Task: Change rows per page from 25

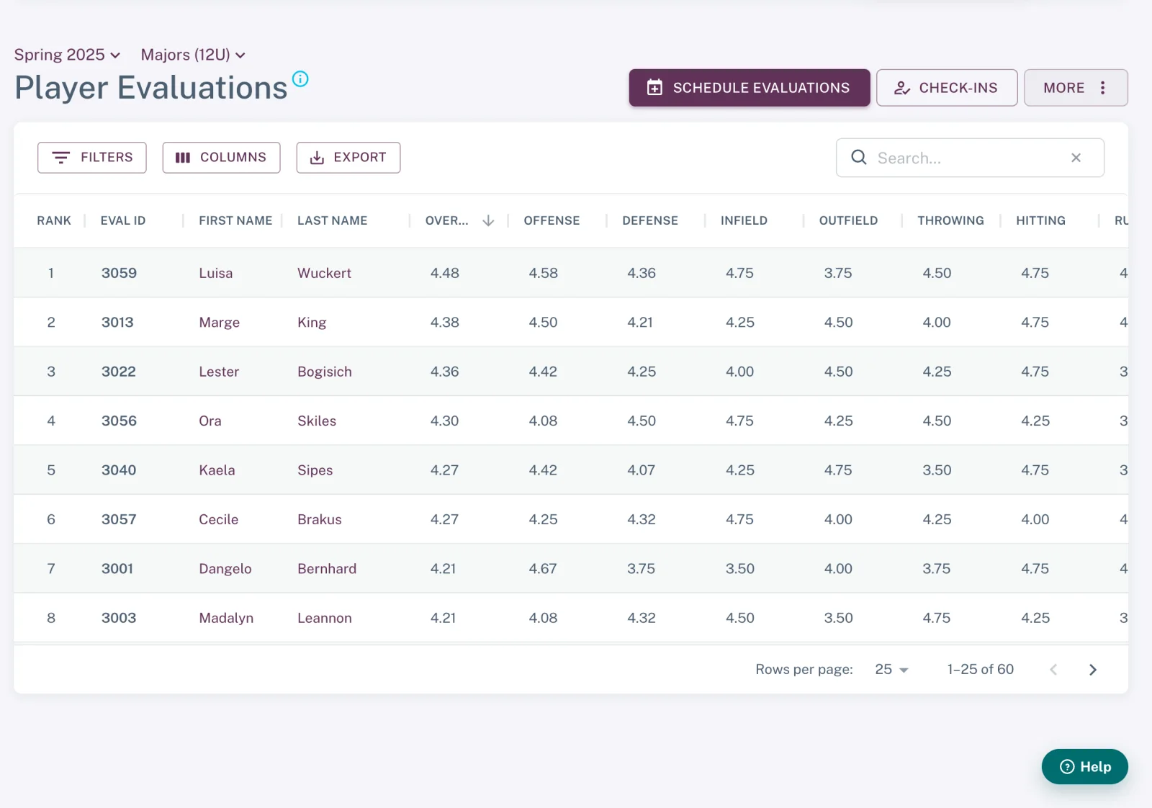Action: coord(891,670)
